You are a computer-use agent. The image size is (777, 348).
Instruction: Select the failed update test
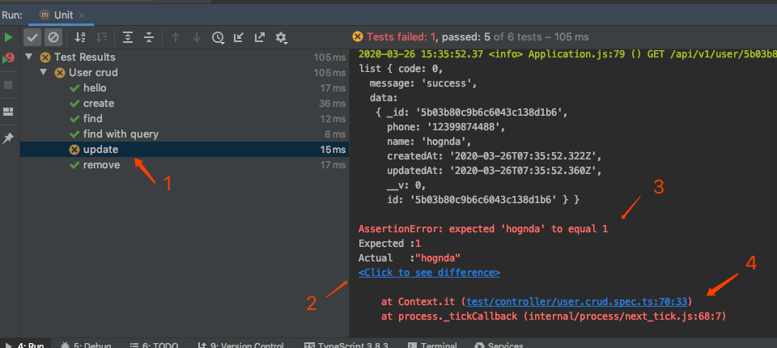(100, 150)
